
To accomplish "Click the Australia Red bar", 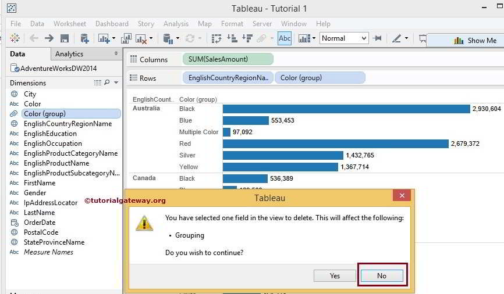I will 336,144.
